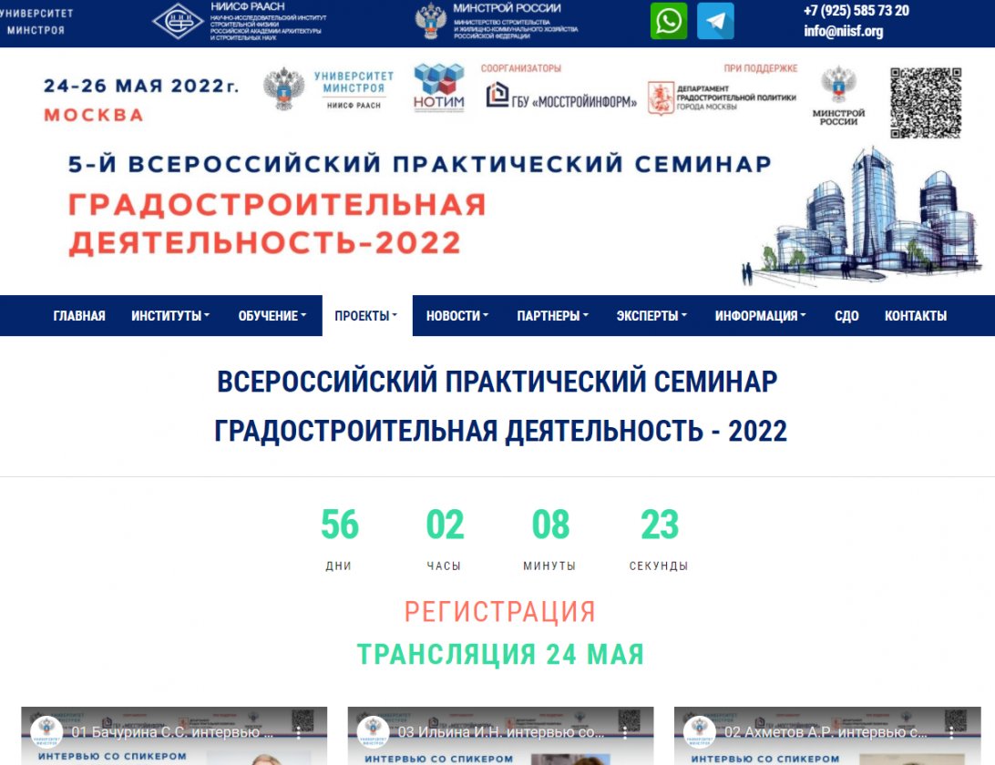995x765 pixels.
Task: Click Университет Минстроя banner logo
Action: pos(329,89)
